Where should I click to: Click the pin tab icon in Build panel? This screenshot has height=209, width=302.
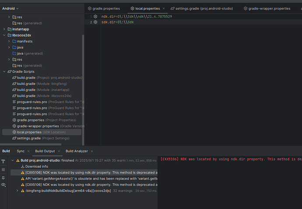4,177
